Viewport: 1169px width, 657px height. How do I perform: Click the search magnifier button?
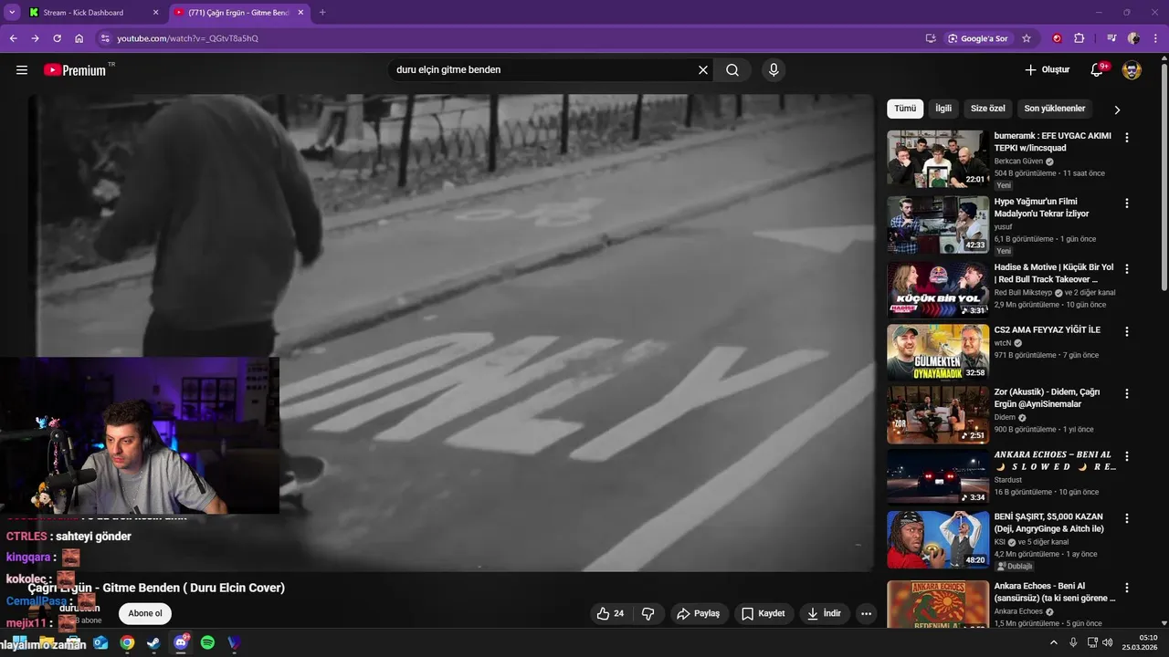tap(732, 70)
